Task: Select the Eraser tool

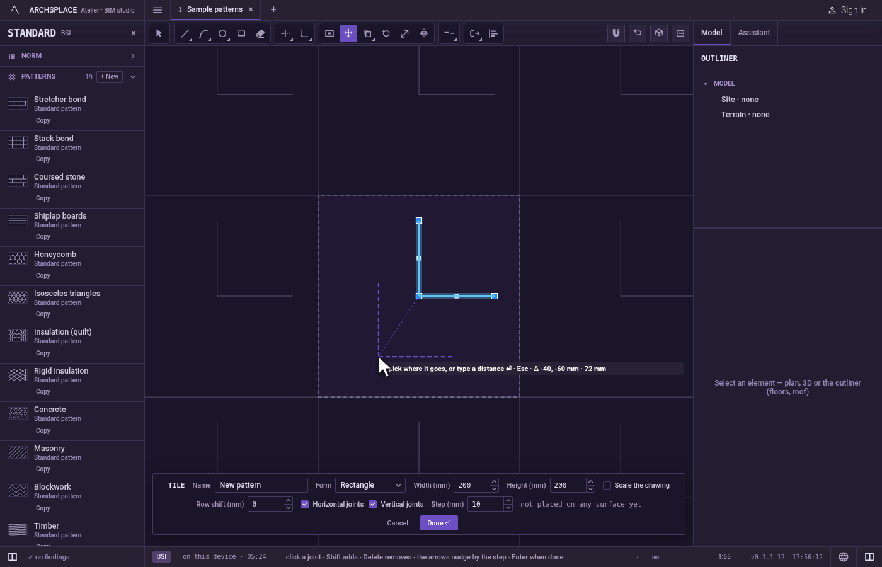Action: click(x=260, y=33)
